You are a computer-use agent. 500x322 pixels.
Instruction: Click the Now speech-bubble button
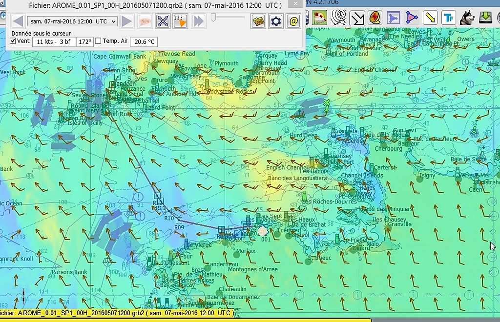pos(145,21)
